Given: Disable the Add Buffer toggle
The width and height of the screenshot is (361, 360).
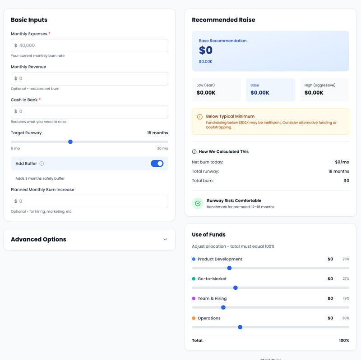Looking at the screenshot, I should click(x=157, y=164).
